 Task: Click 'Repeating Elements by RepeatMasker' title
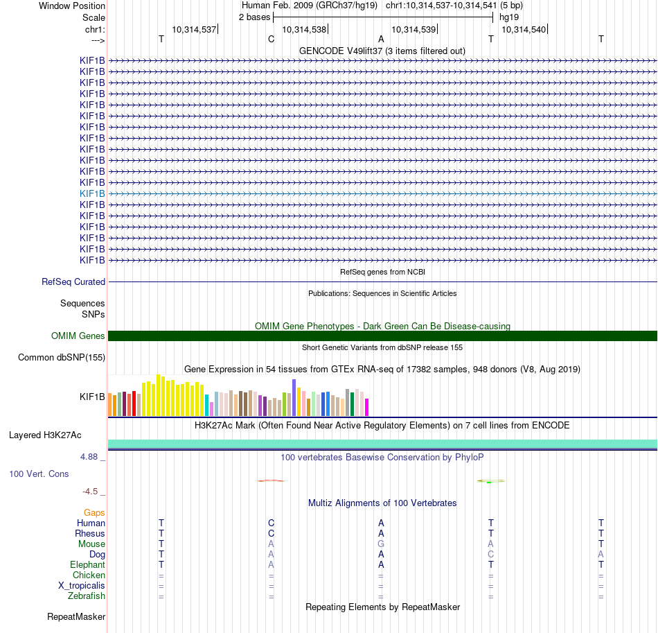[x=382, y=607]
